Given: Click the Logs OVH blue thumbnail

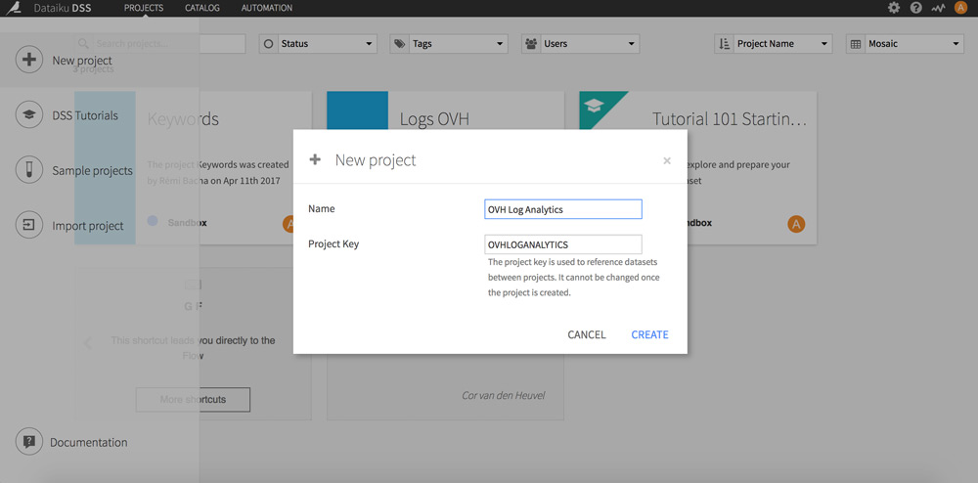Looking at the screenshot, I should [x=357, y=110].
